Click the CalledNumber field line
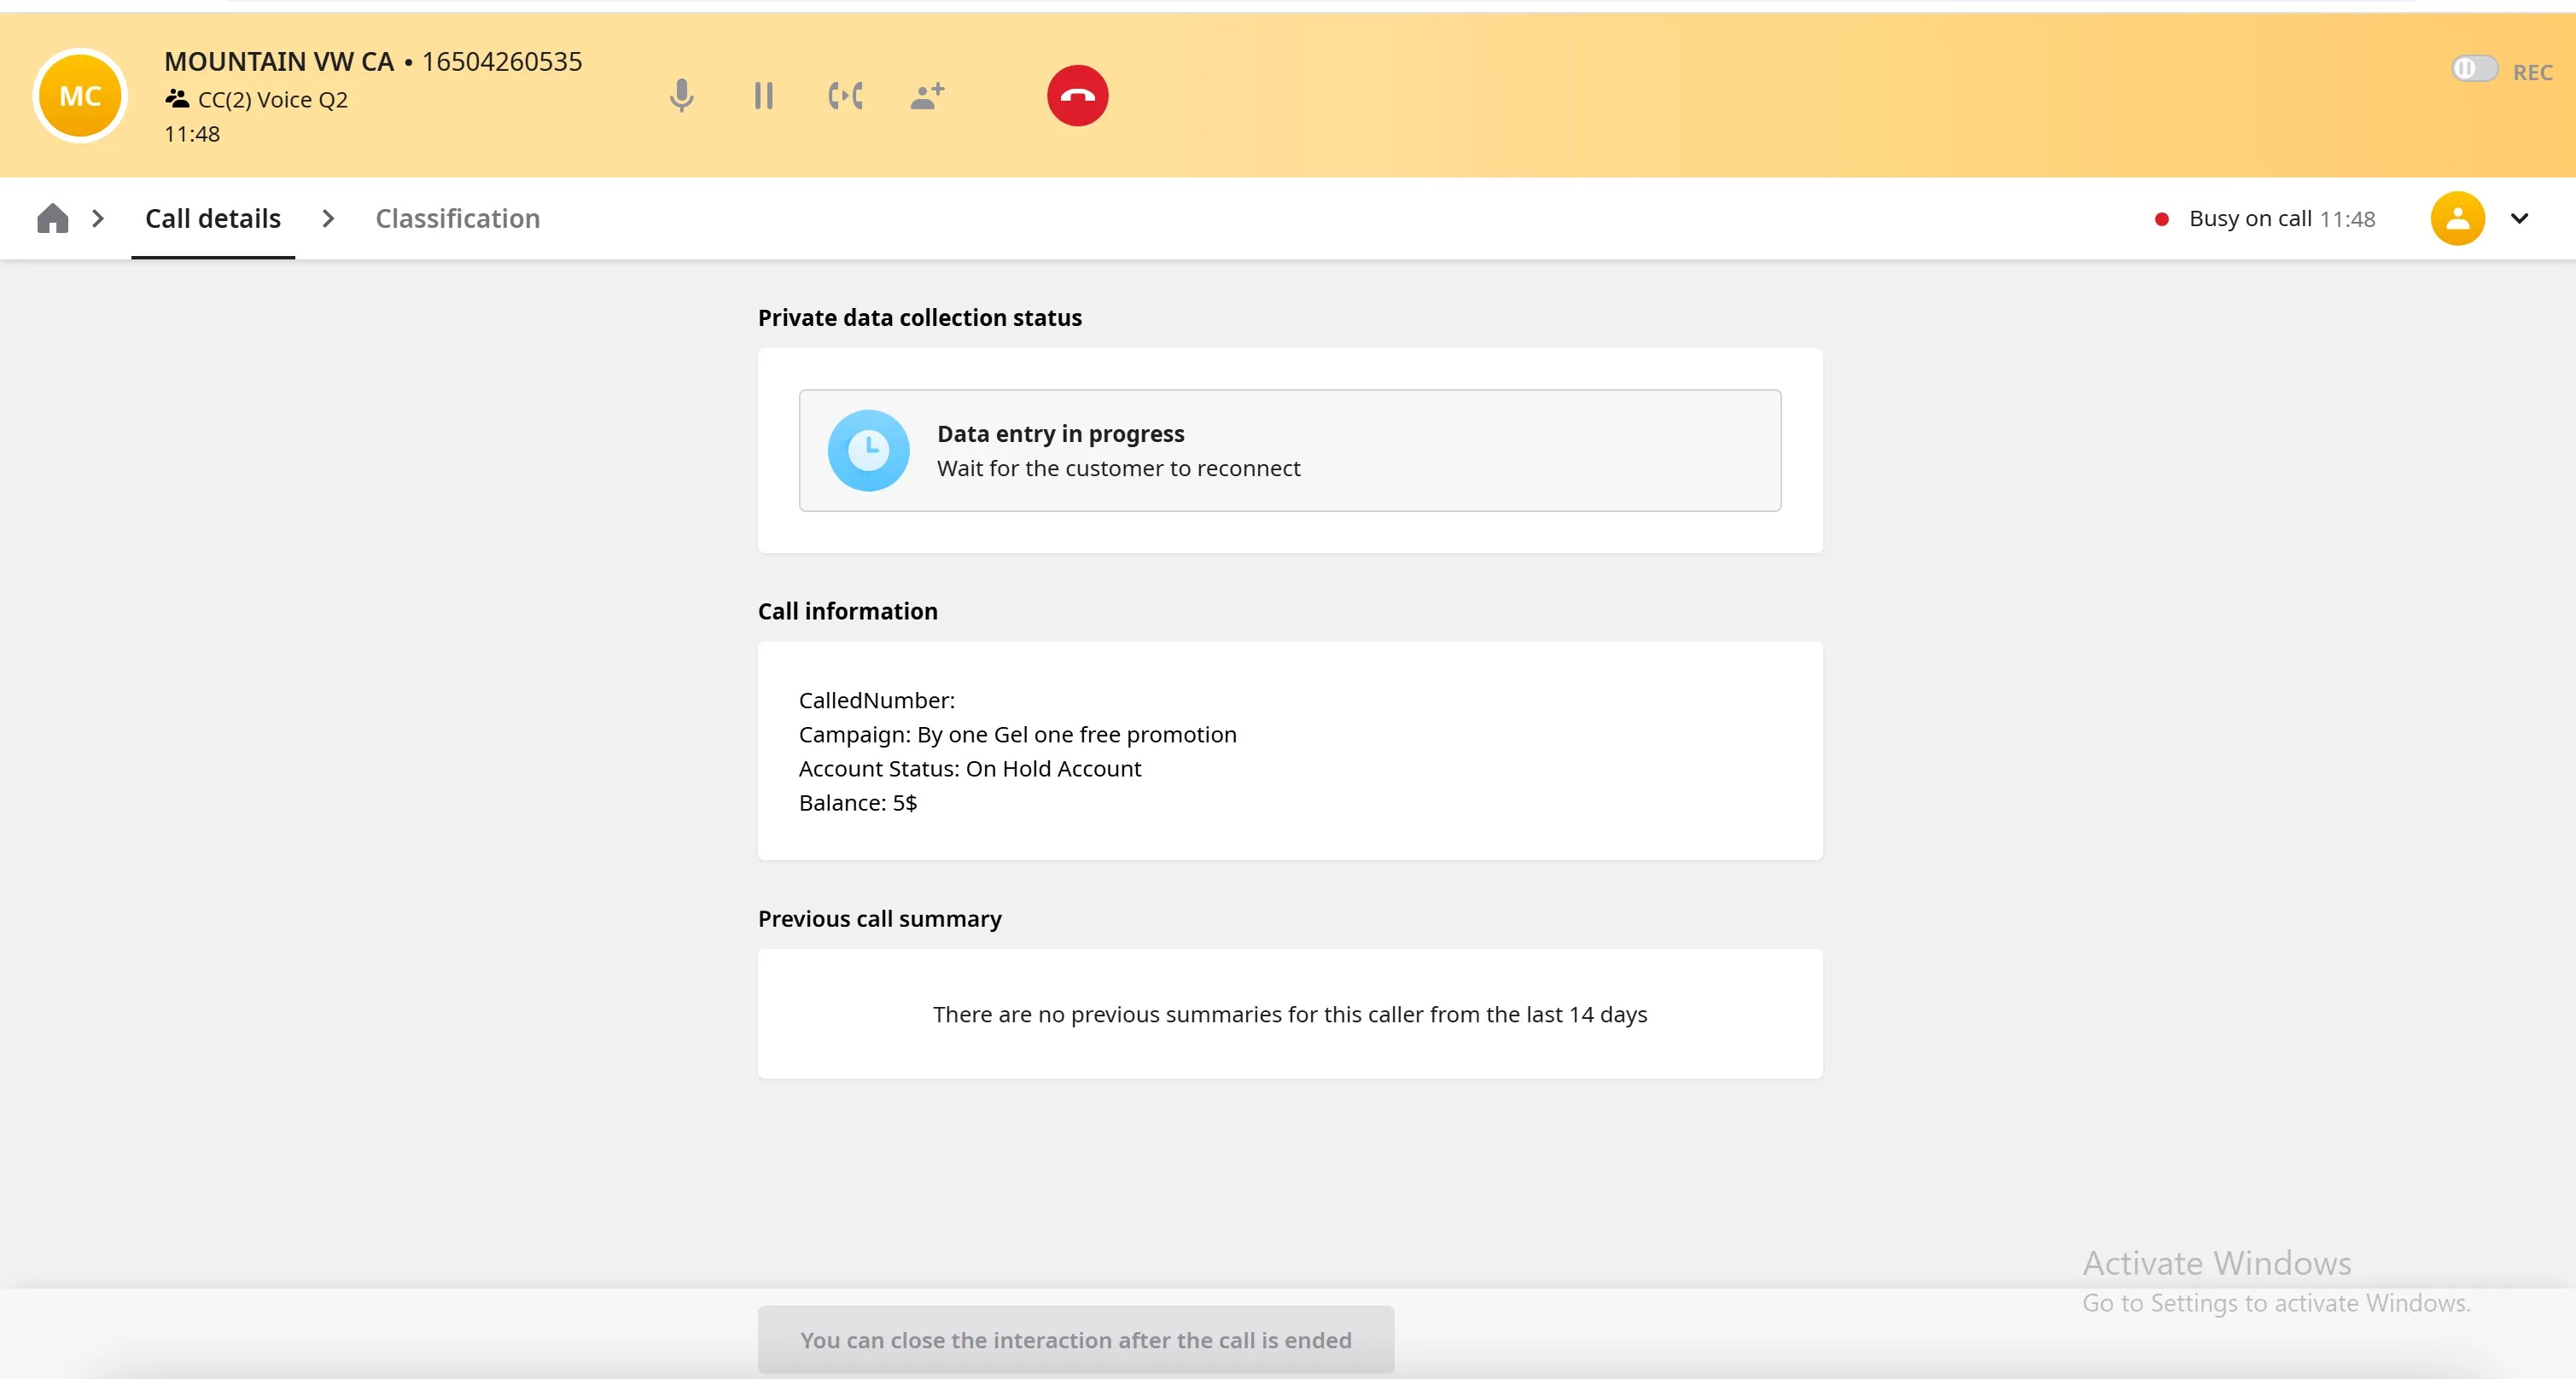This screenshot has height=1379, width=2576. (876, 700)
